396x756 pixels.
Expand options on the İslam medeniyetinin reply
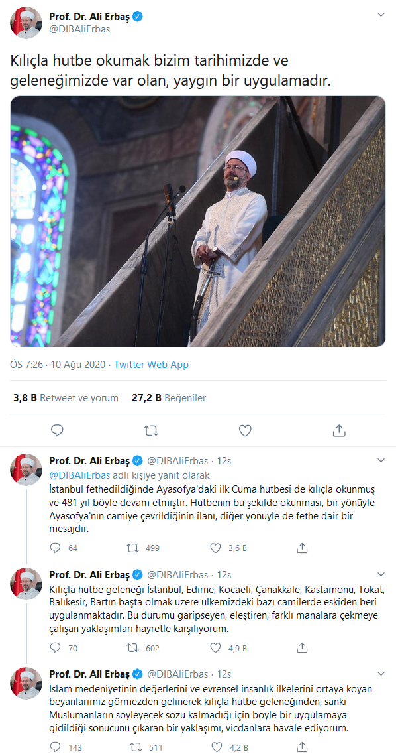tap(381, 674)
